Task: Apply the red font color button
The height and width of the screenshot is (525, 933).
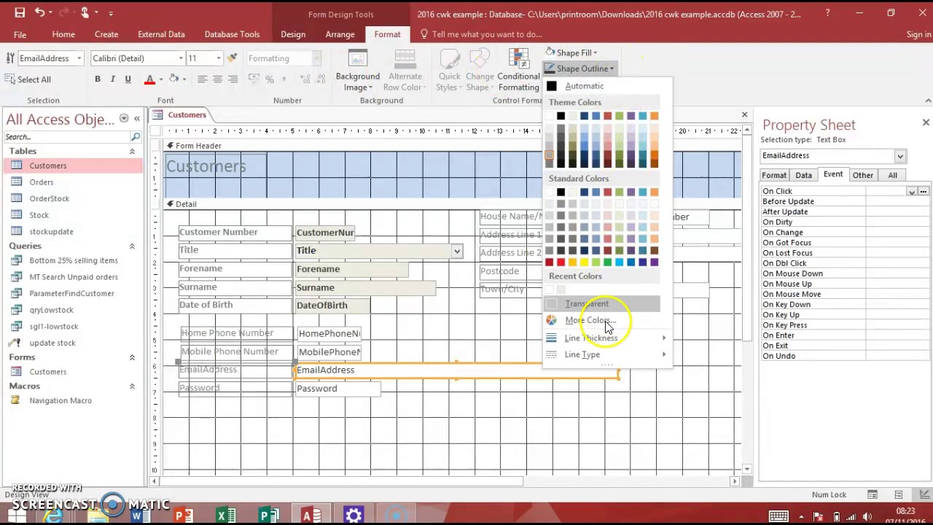Action: (149, 79)
